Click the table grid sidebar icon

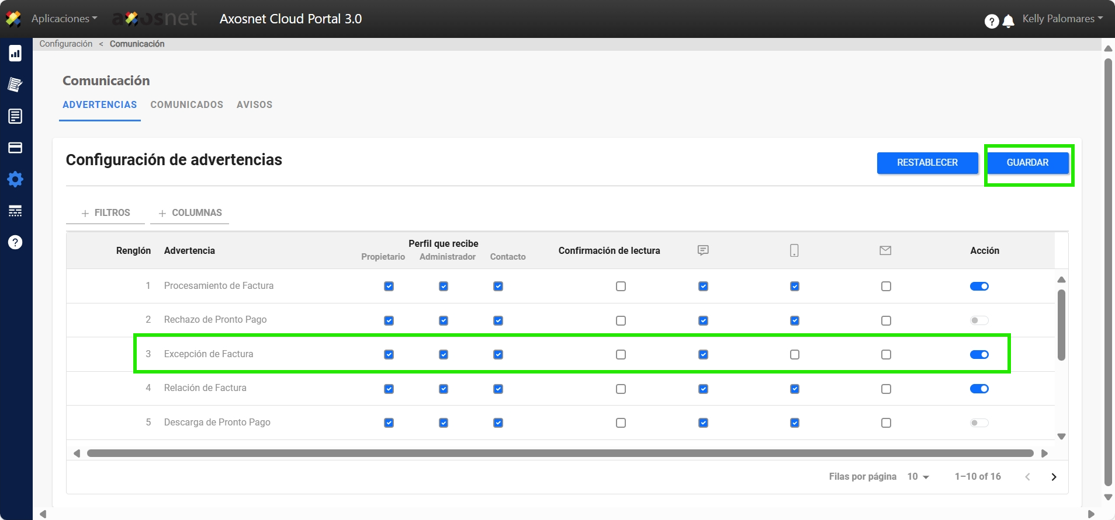(15, 211)
